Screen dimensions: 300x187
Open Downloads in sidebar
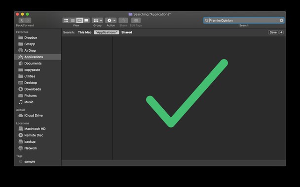tap(37, 89)
